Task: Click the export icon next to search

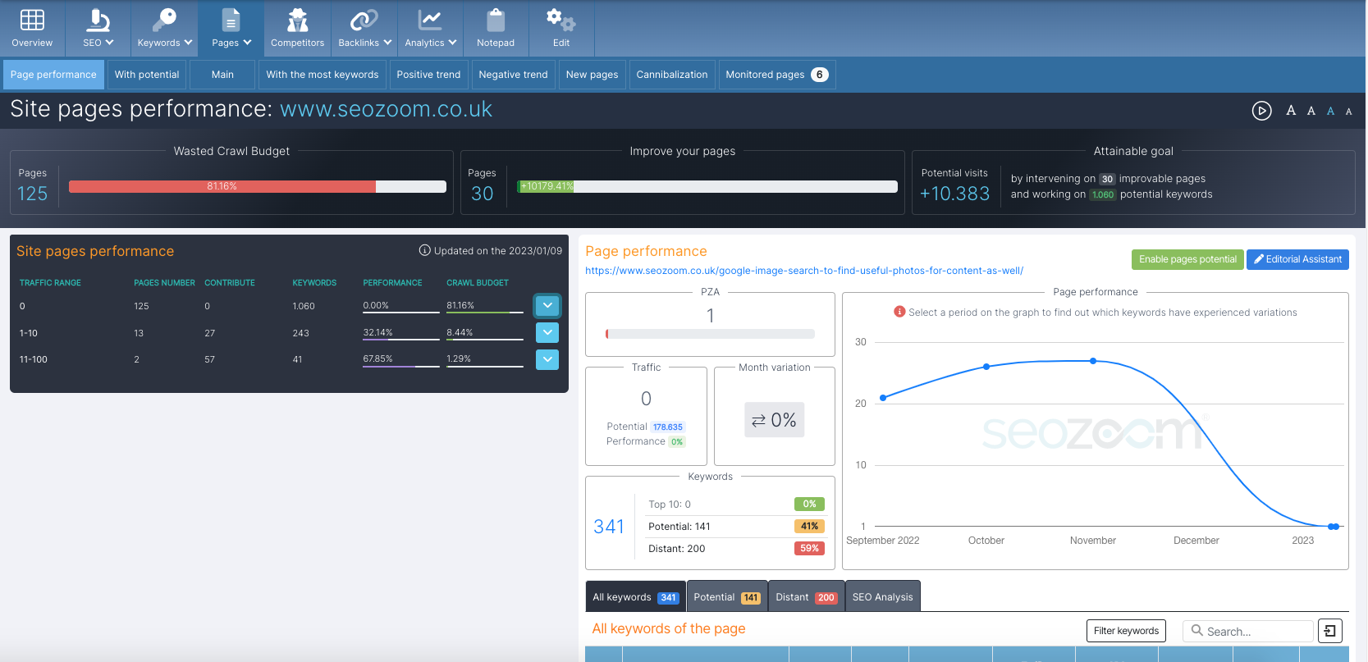Action: click(1330, 631)
